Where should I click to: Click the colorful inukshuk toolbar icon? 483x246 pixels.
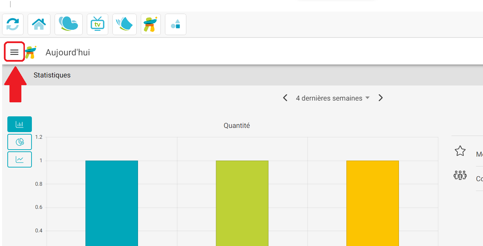coord(151,25)
